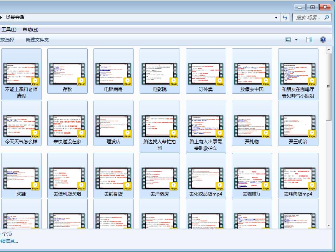Image resolution: width=335 pixels, height=252 pixels.
Task: Open the 帮助(H) menu
Action: [x=30, y=30]
